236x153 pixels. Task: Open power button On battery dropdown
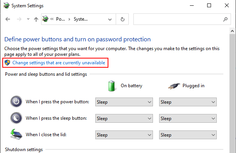[124, 102]
